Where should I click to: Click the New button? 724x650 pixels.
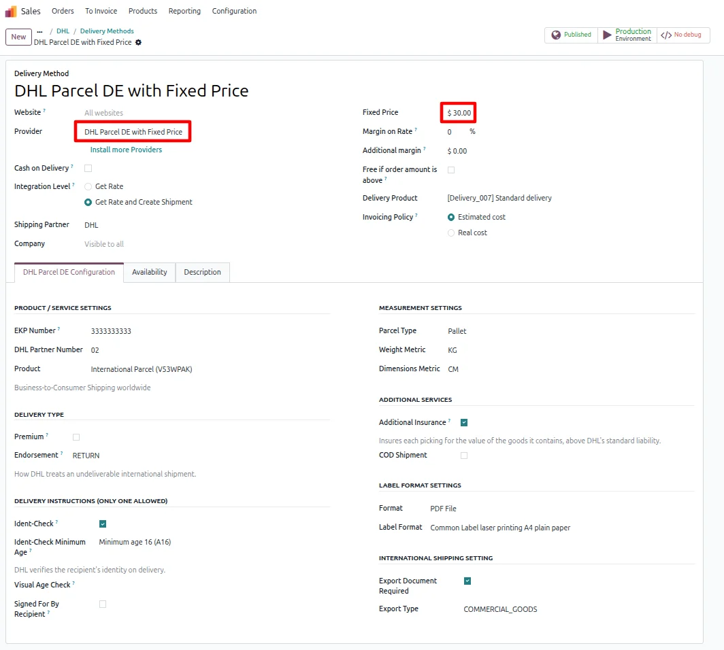(18, 37)
